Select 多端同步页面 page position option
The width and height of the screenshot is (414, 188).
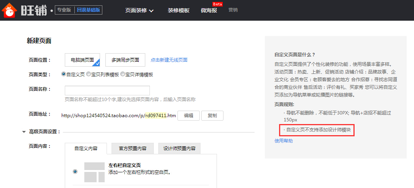click(x=125, y=60)
